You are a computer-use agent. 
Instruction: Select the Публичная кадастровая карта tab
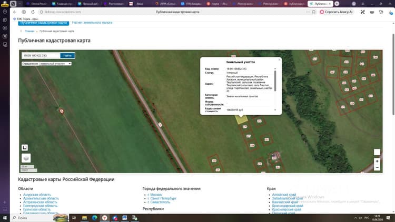pos(44,23)
